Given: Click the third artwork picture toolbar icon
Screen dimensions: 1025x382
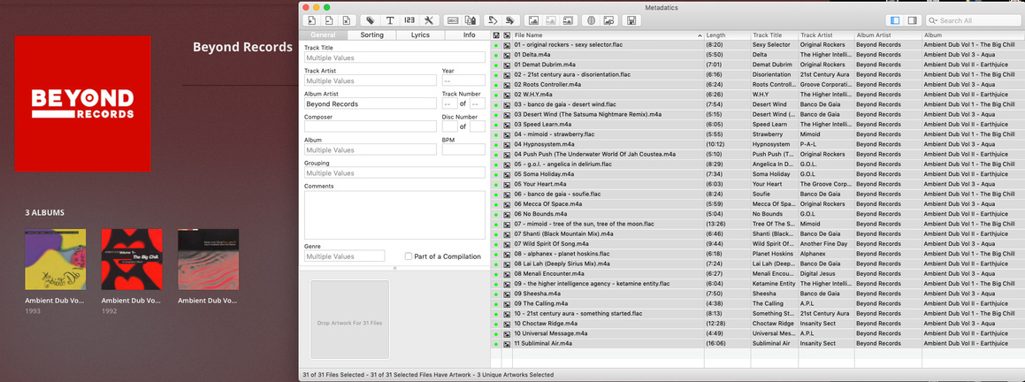Looking at the screenshot, I should 568,20.
